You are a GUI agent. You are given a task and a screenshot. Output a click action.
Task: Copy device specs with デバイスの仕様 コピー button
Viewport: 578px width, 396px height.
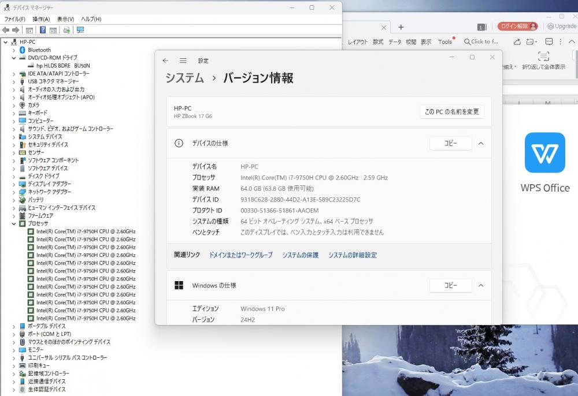click(x=450, y=143)
